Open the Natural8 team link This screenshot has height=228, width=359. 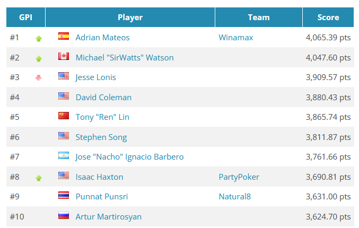235,197
